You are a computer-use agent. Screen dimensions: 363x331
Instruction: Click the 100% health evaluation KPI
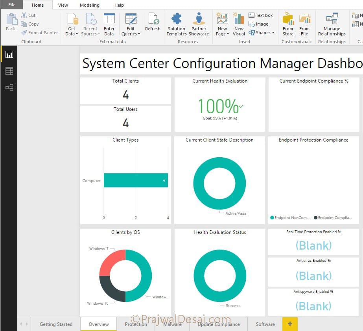(x=220, y=106)
